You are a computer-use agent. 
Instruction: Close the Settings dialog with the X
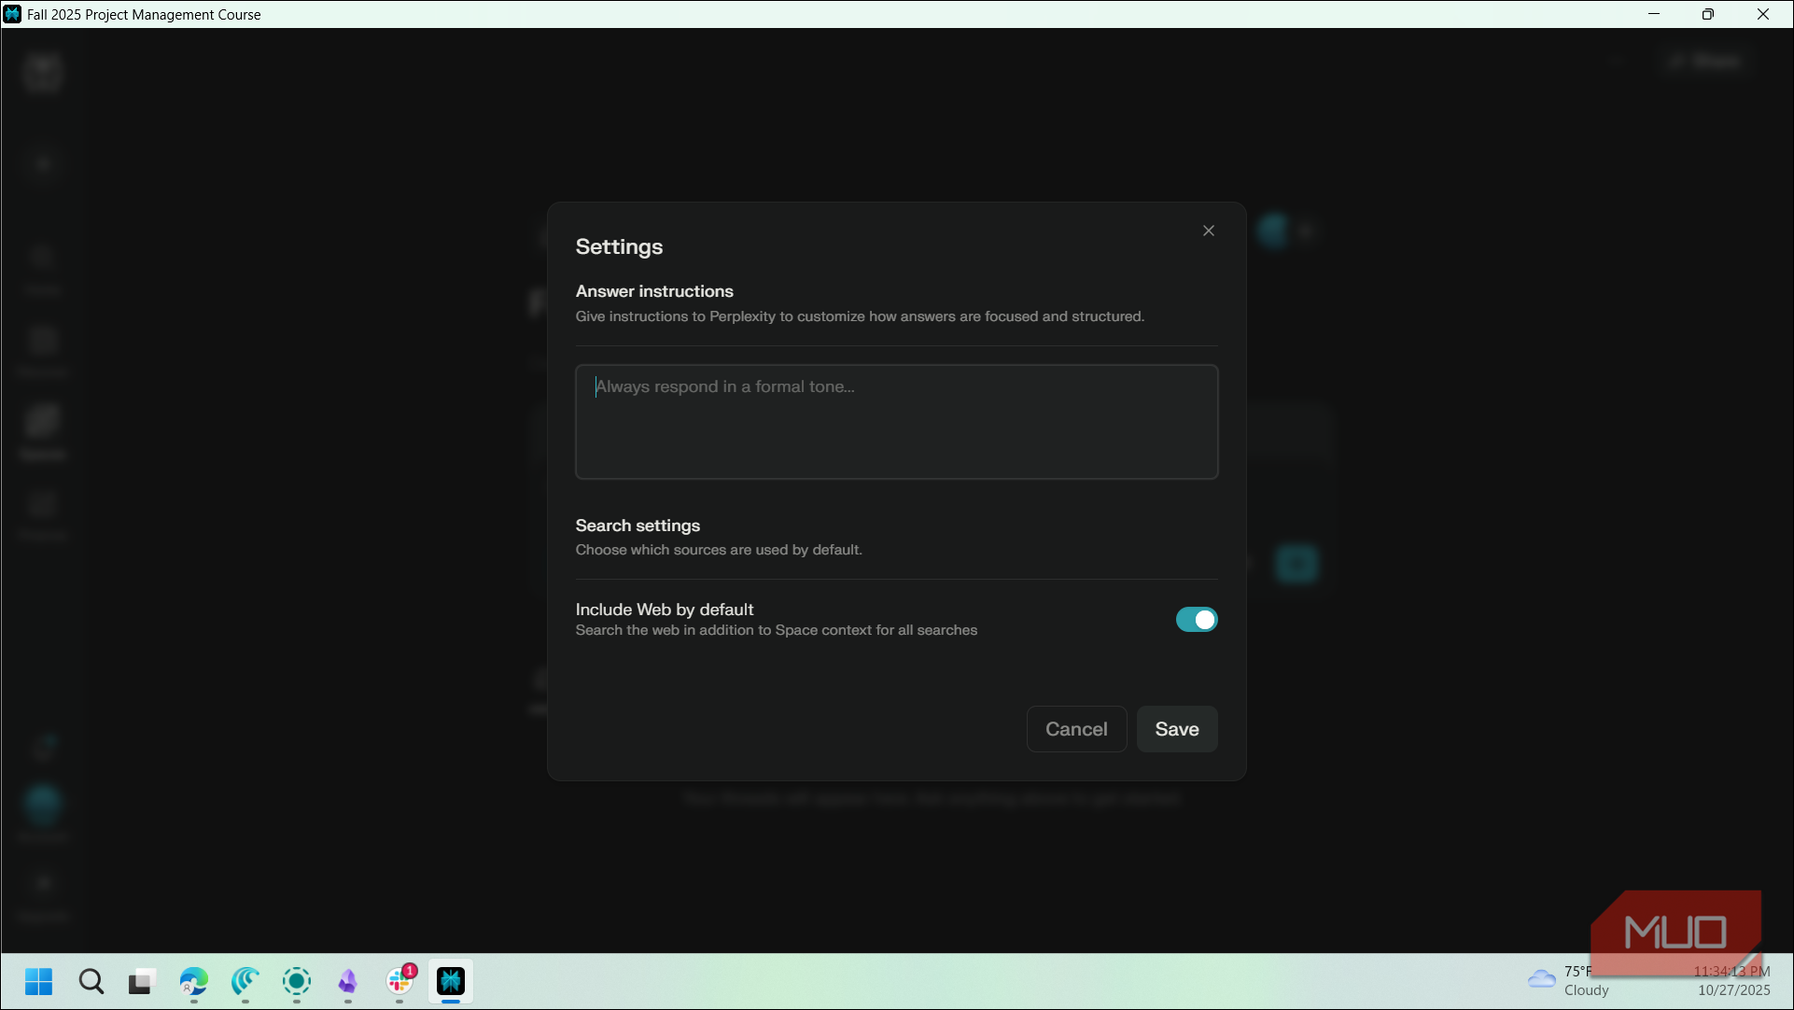pyautogui.click(x=1208, y=231)
